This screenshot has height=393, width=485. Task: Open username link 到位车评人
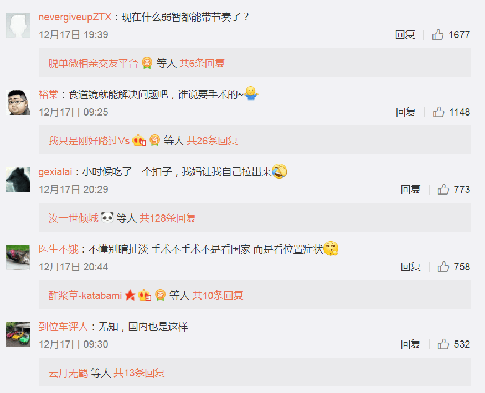point(64,327)
